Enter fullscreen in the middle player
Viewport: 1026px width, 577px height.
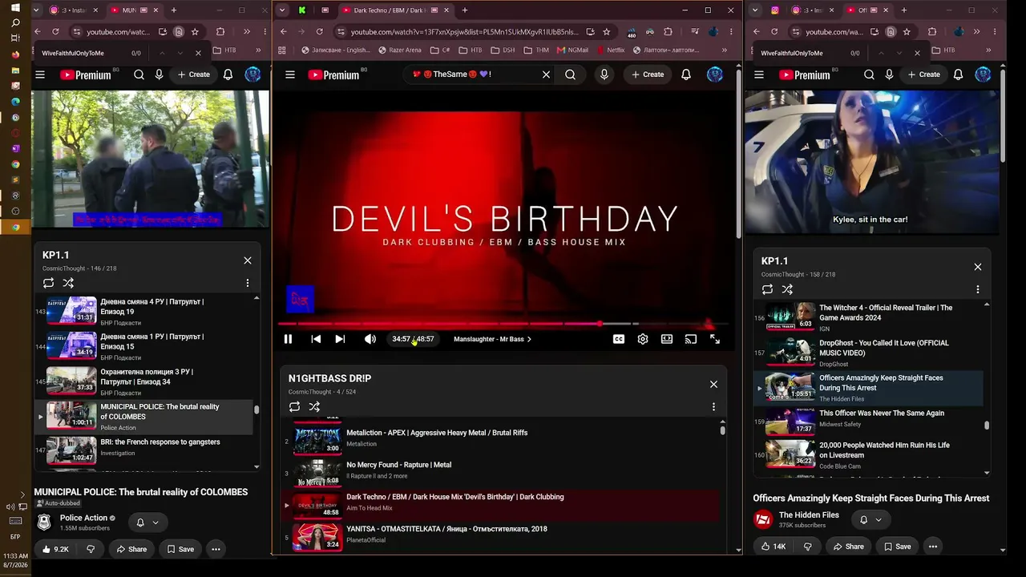point(715,339)
